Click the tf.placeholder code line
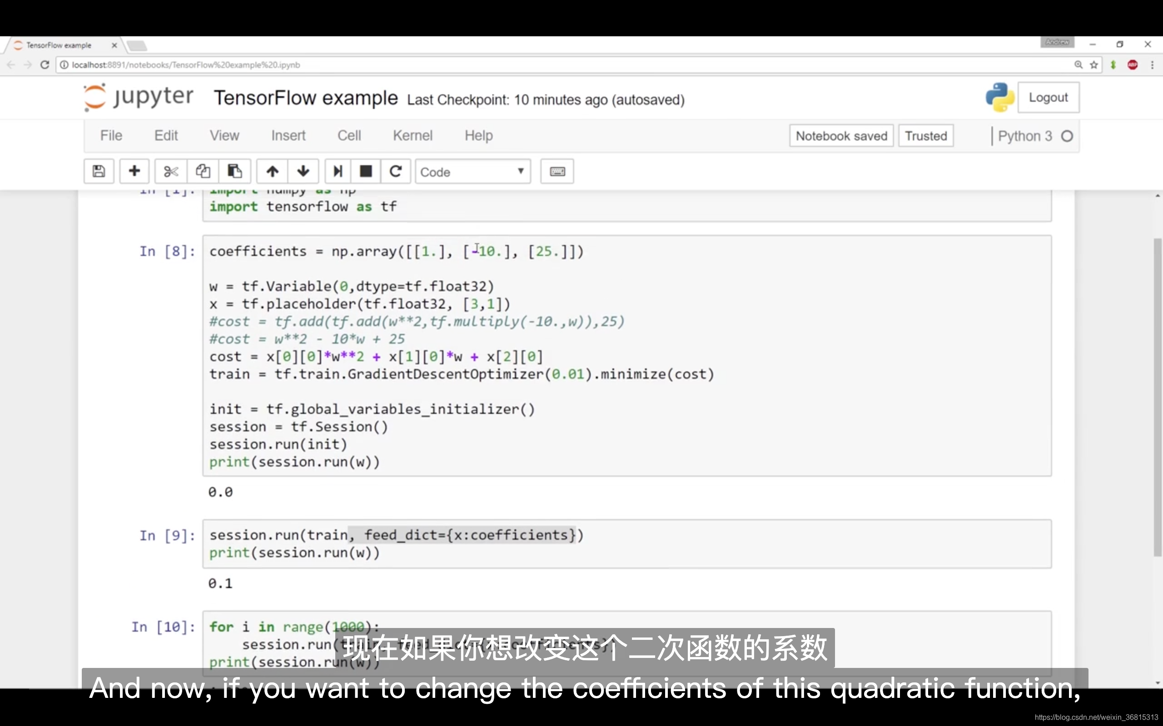The height and width of the screenshot is (726, 1163). [359, 304]
